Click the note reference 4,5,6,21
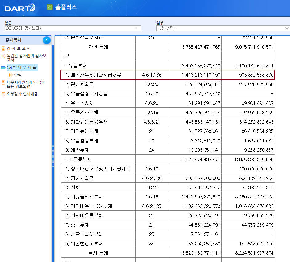Image resolution: width=290 pixels, height=262 pixels. pos(152,122)
